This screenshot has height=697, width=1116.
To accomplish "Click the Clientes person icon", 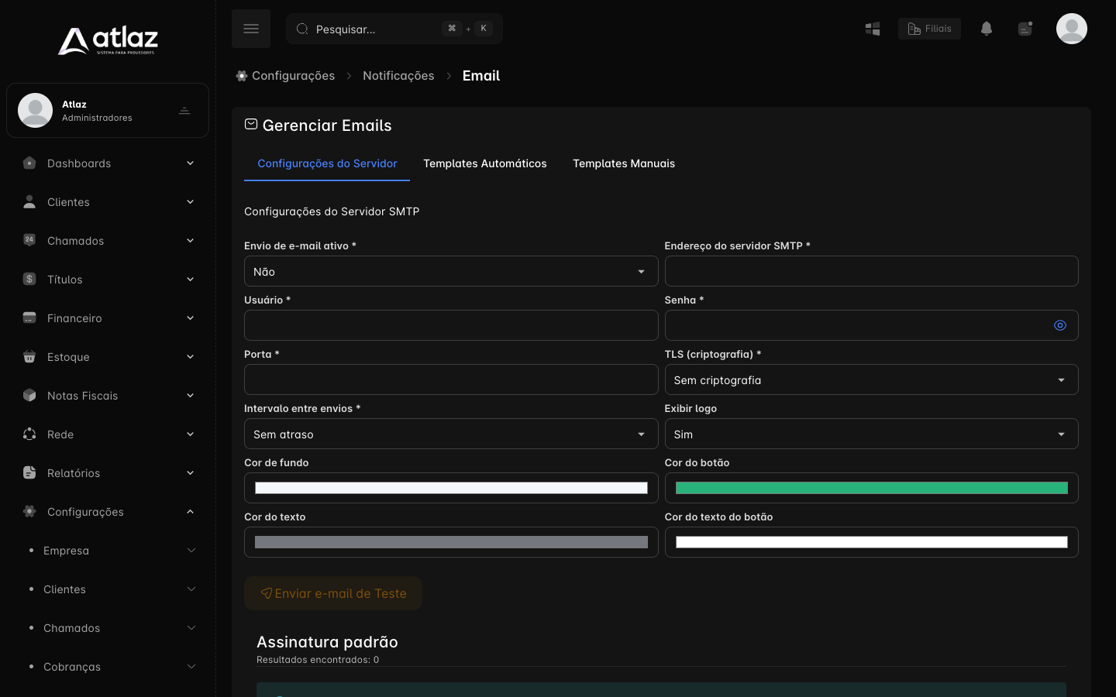I will tap(29, 201).
